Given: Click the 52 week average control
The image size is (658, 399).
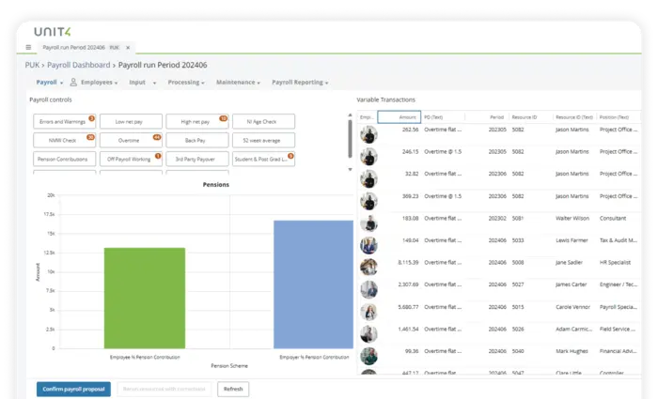Looking at the screenshot, I should point(263,141).
